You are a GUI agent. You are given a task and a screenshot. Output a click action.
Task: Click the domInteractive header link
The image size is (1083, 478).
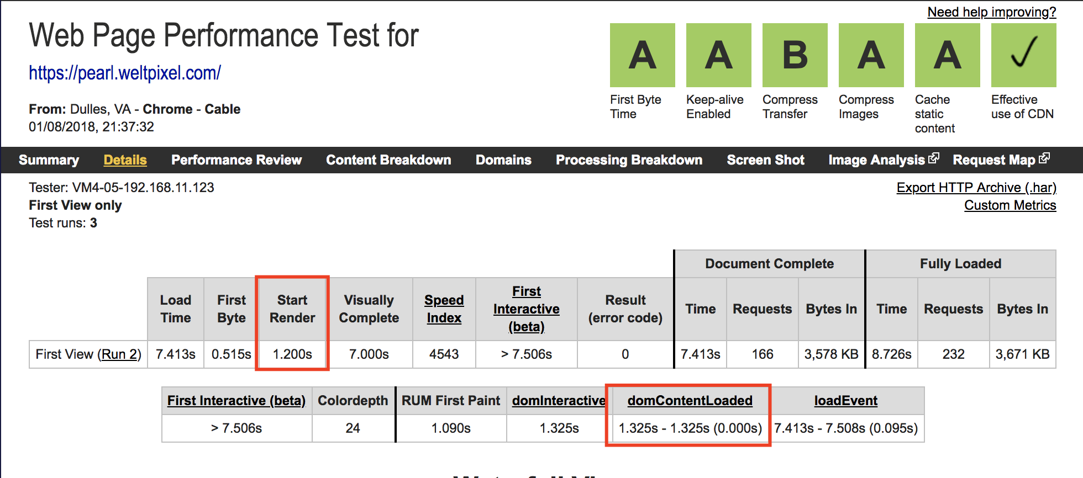tap(559, 401)
